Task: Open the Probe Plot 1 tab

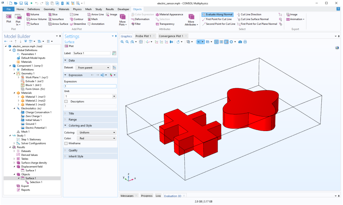Action: tap(143, 36)
